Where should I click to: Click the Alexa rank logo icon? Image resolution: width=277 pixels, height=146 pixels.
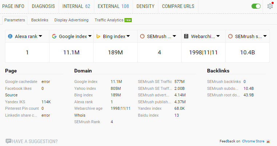tap(10, 37)
